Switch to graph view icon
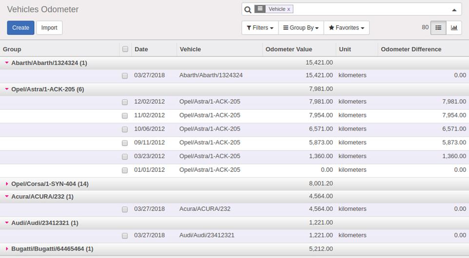The image size is (469, 258). pyautogui.click(x=454, y=28)
